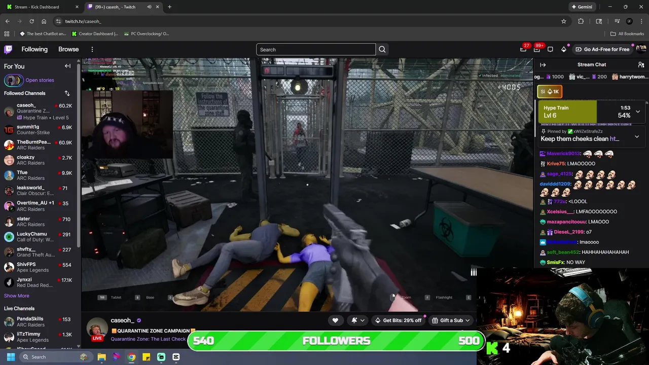The height and width of the screenshot is (365, 649).
Task: Click Go Ad-Free for Free button
Action: [x=602, y=49]
